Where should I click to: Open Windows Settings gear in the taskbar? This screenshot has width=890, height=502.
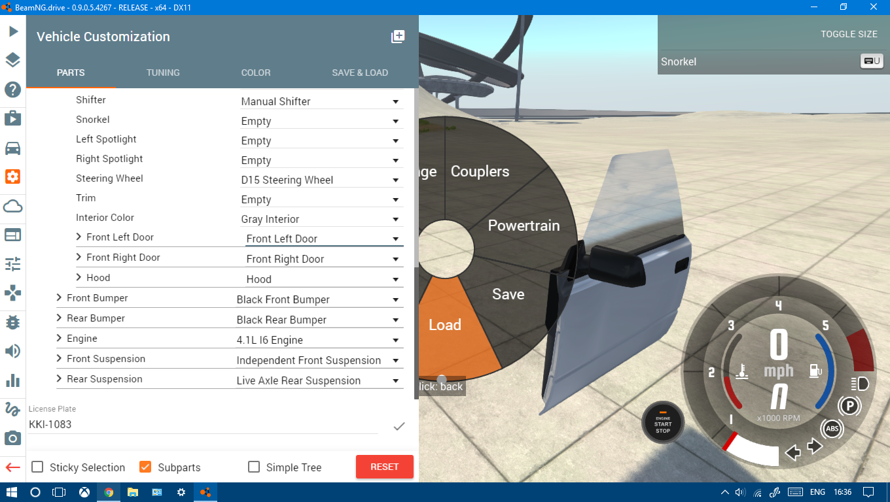(181, 492)
